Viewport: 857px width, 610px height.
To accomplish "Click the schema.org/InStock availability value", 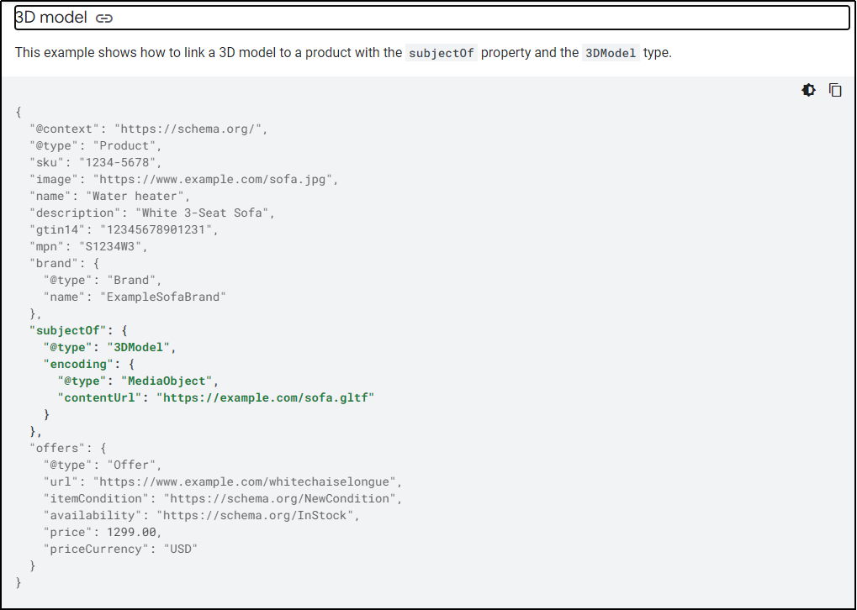I will tap(257, 515).
